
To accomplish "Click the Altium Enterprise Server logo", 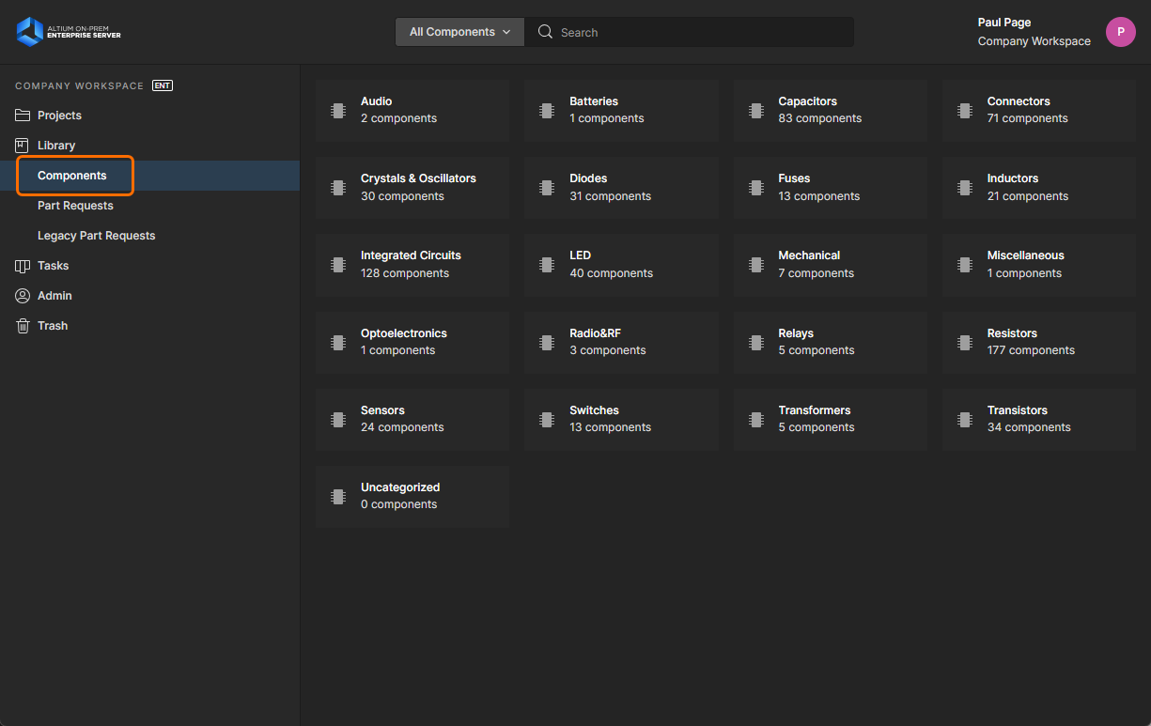I will (x=69, y=32).
